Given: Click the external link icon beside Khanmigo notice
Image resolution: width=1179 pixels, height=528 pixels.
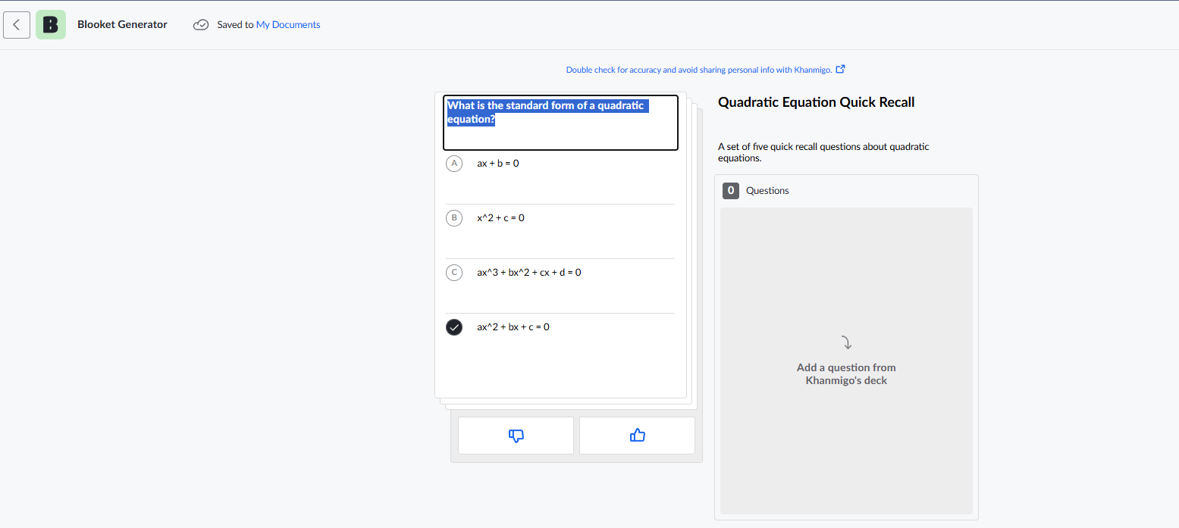Looking at the screenshot, I should tap(840, 68).
